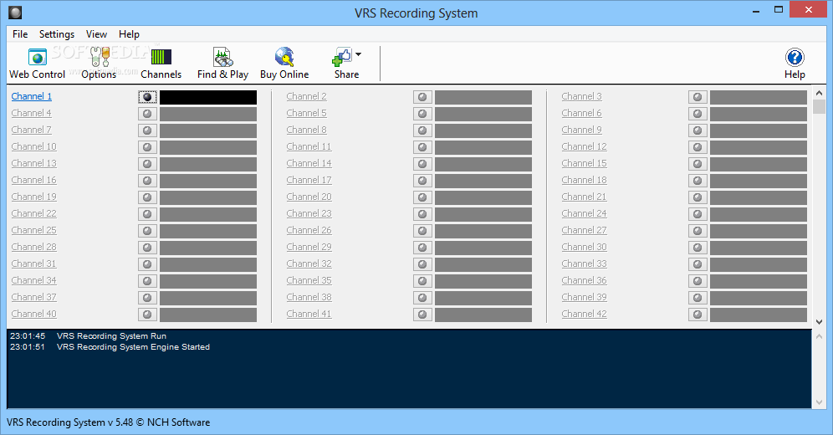Open the Channel 2 link

click(307, 96)
